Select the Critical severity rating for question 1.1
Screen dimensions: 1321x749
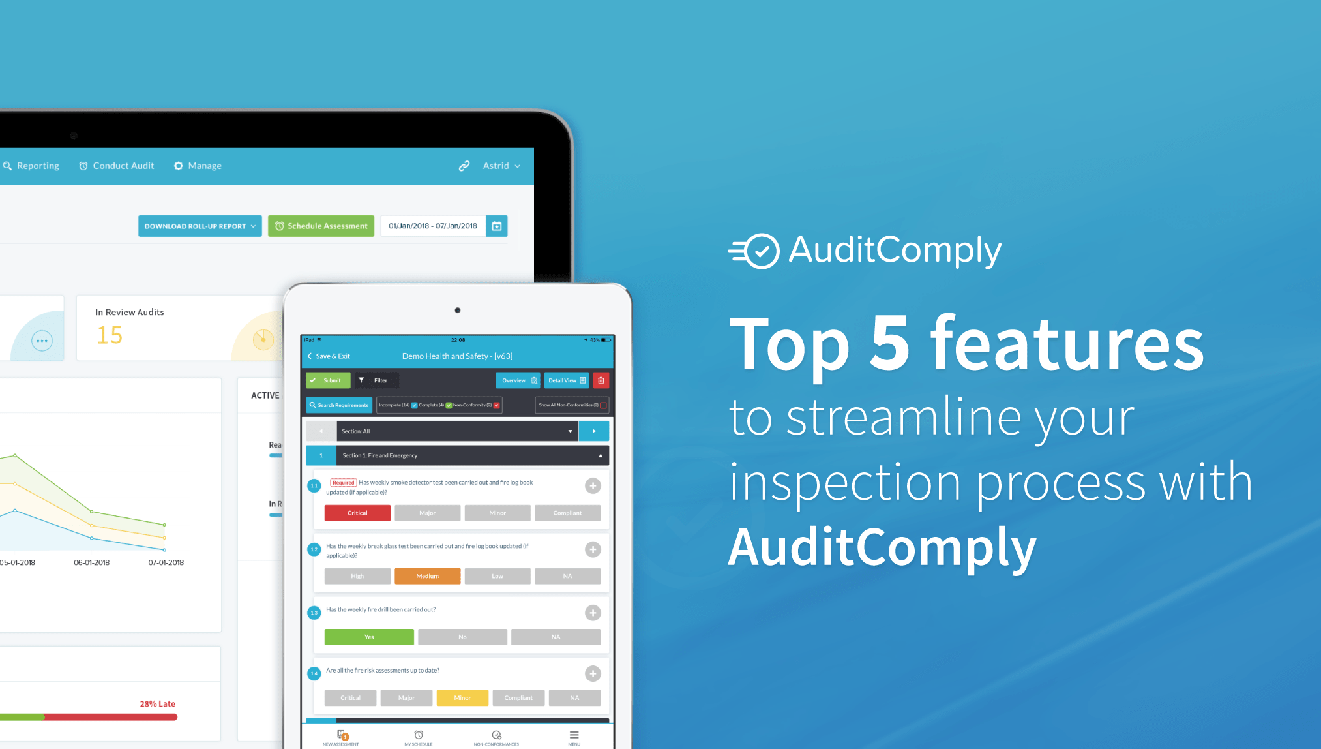(357, 513)
